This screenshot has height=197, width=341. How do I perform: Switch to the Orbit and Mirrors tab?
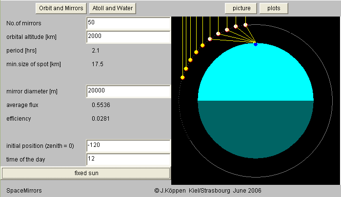coord(61,8)
